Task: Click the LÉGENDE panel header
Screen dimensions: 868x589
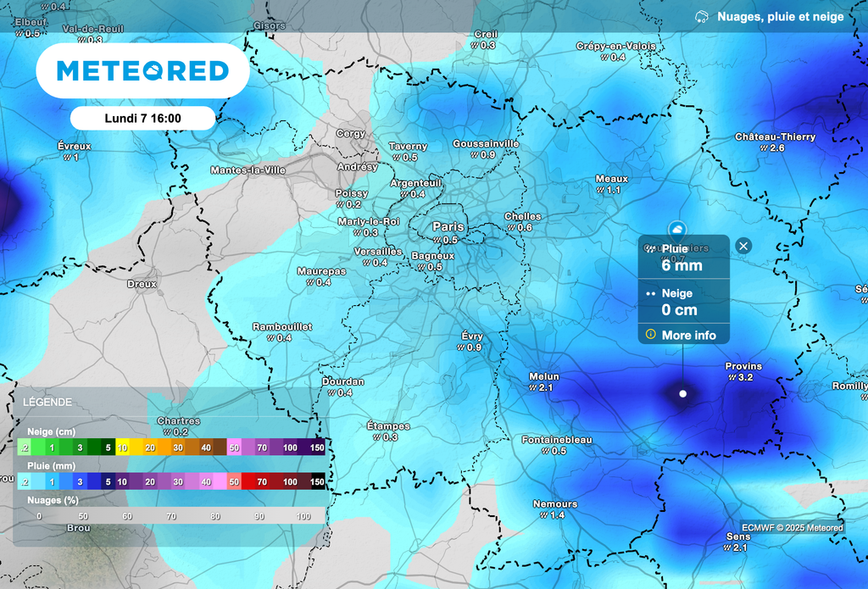Action: tap(47, 403)
